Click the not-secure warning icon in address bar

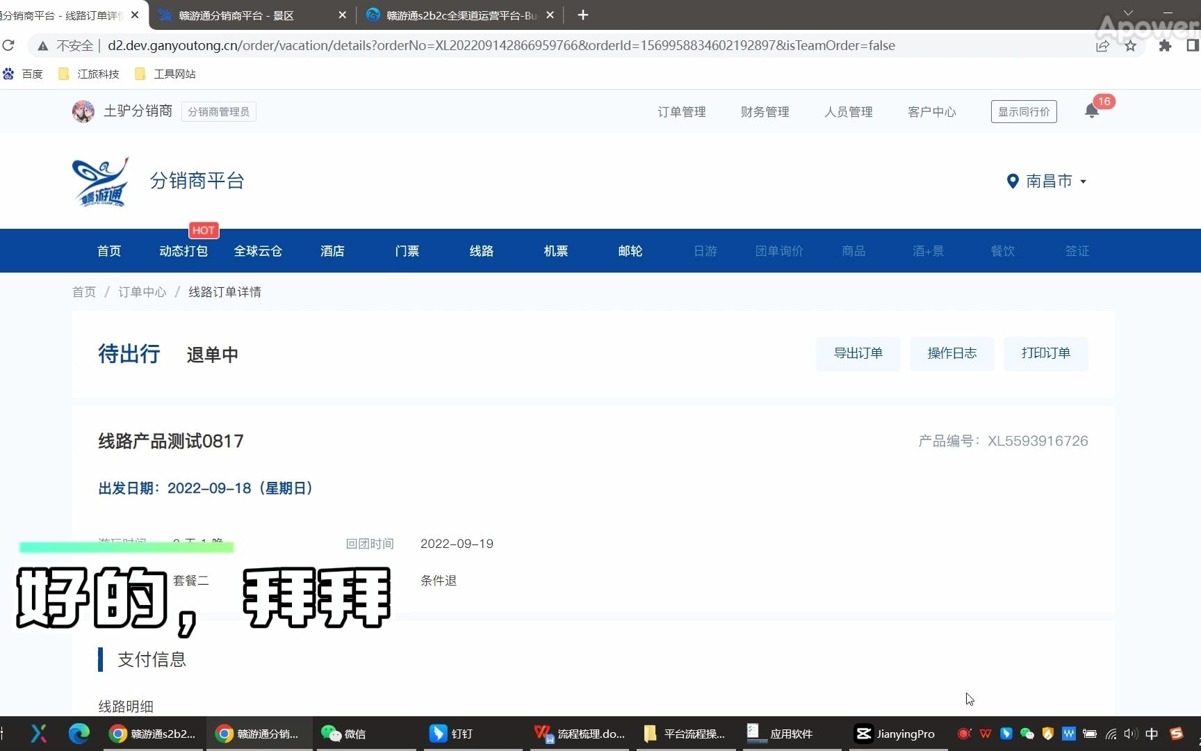[43, 46]
